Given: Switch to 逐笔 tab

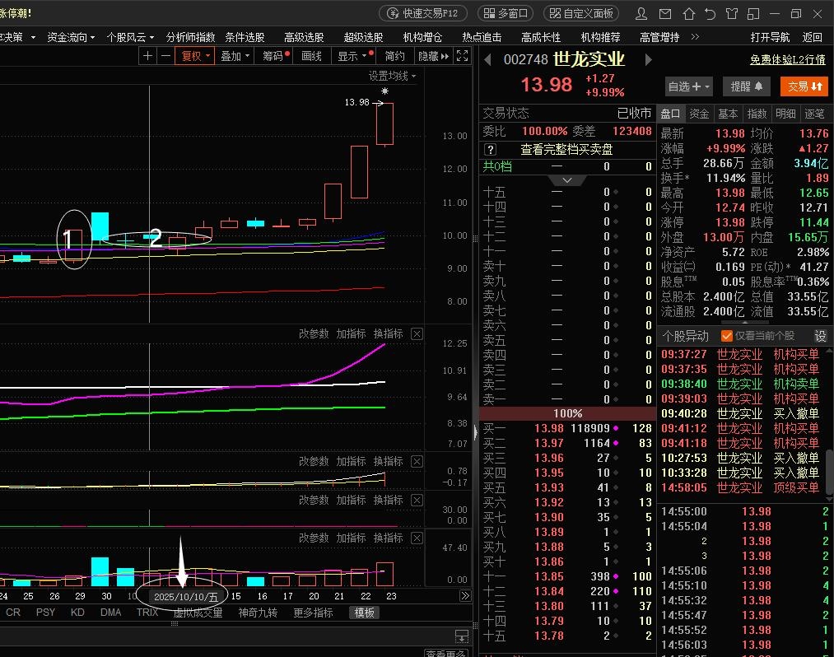Looking at the screenshot, I should click(x=814, y=114).
